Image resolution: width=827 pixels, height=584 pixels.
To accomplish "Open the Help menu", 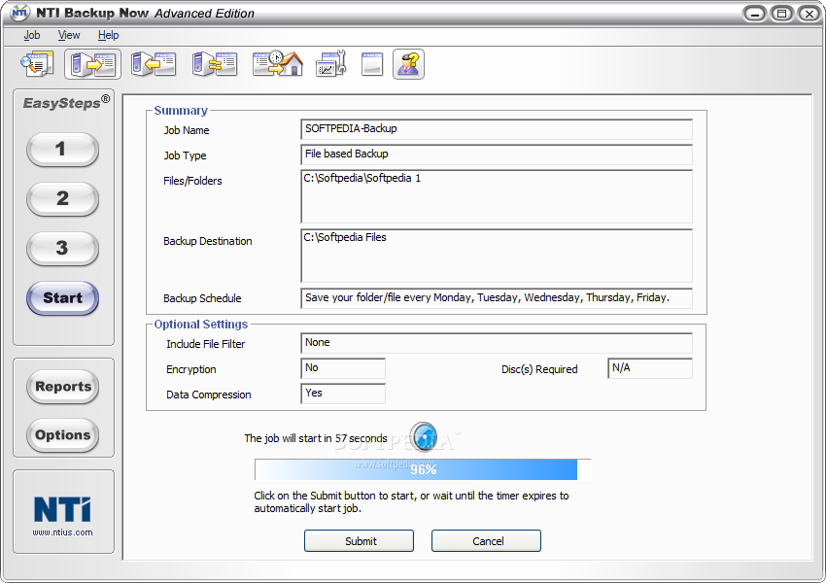I will click(108, 35).
